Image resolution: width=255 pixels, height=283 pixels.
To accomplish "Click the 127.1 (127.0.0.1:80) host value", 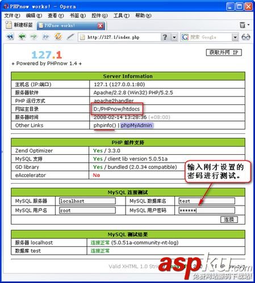I will point(119,85).
